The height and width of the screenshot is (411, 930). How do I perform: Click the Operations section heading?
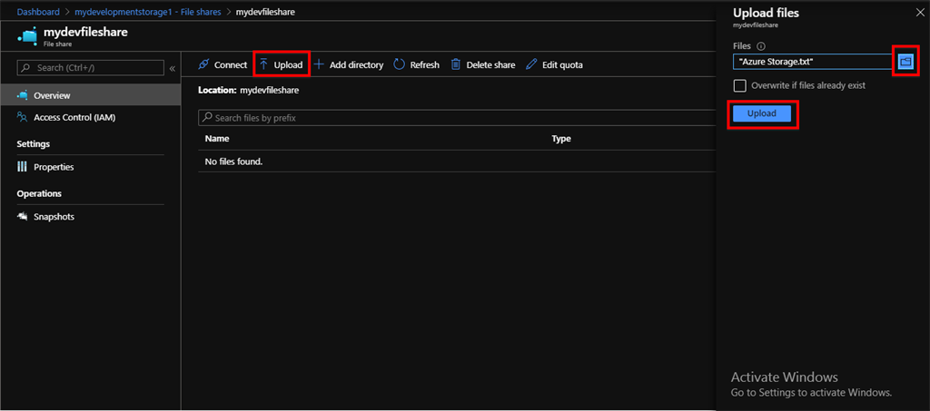(39, 193)
